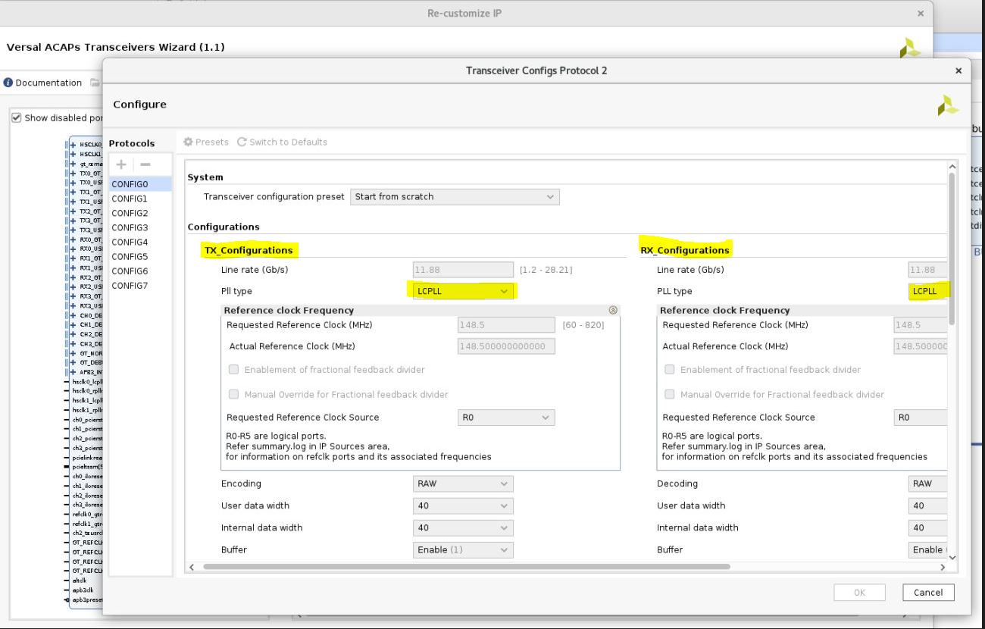Click the TX Line rate field
This screenshot has width=985, height=629.
click(x=464, y=270)
